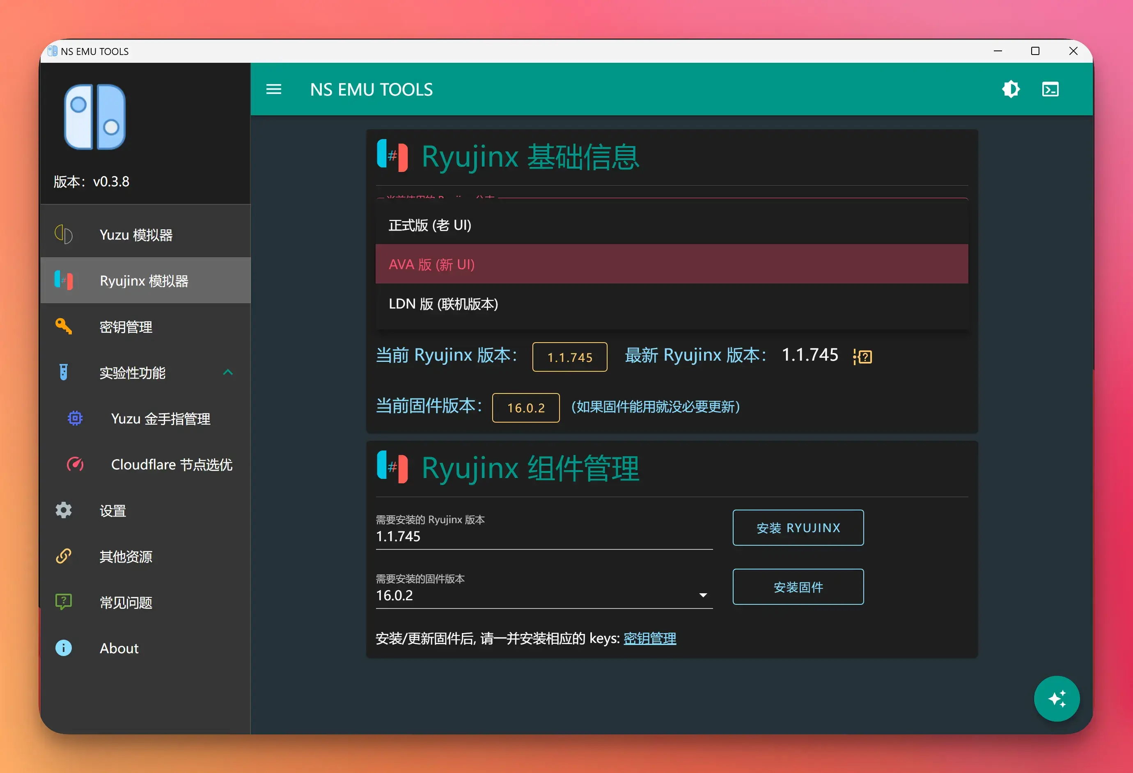The height and width of the screenshot is (773, 1133).
Task: Click the changelog icon beside latest version
Action: coord(862,356)
